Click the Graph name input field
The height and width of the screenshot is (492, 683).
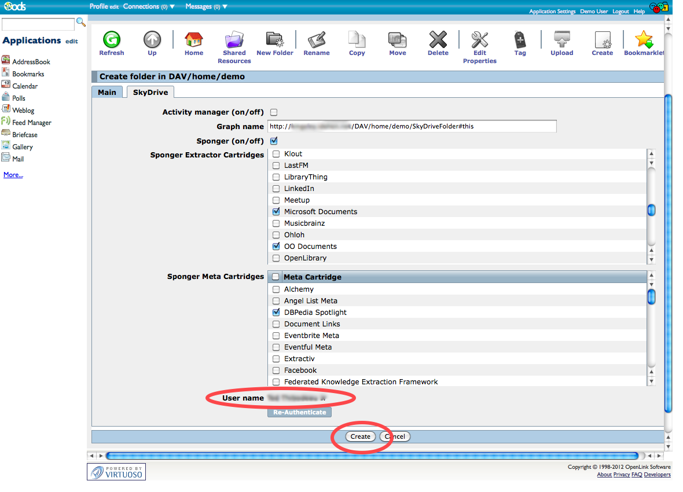click(411, 126)
